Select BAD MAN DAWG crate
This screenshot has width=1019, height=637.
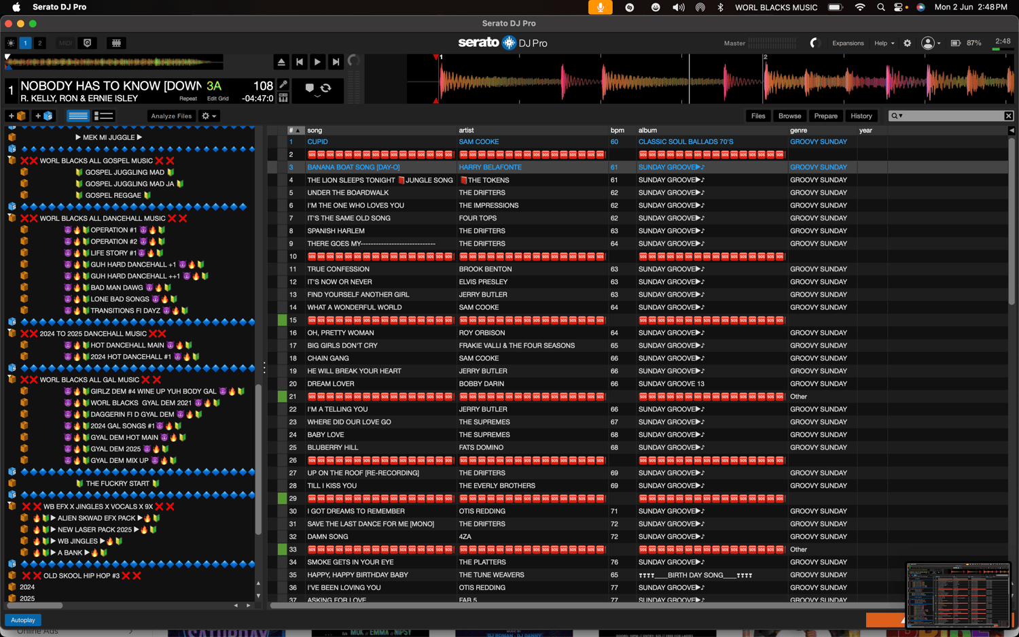pos(117,288)
